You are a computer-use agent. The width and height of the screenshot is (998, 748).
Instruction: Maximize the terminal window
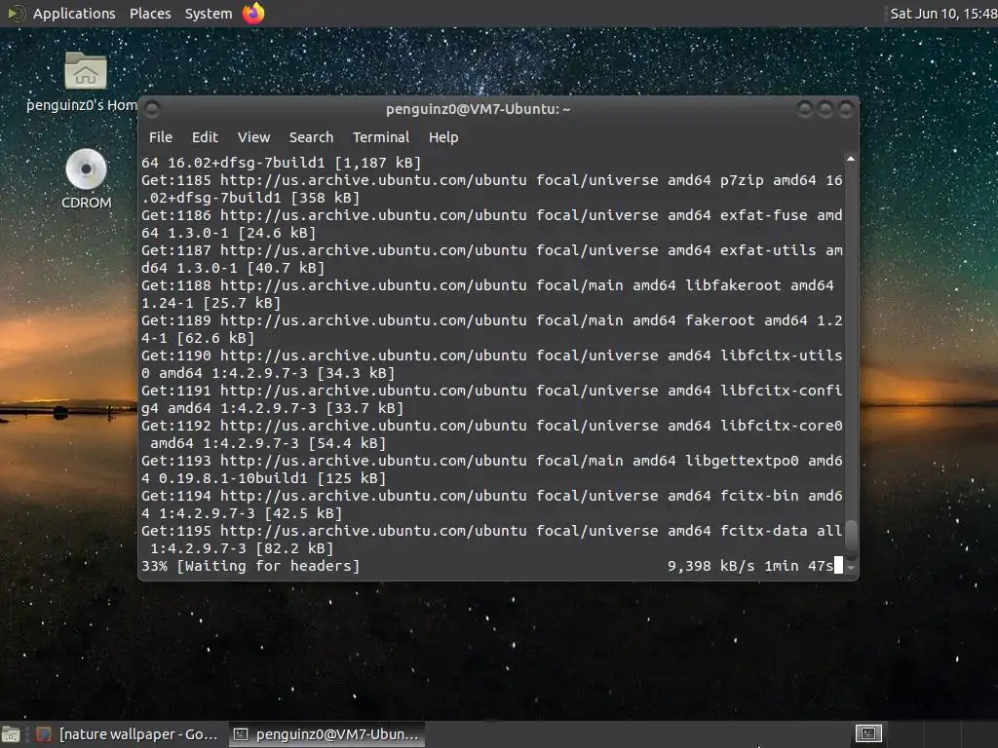pos(825,109)
